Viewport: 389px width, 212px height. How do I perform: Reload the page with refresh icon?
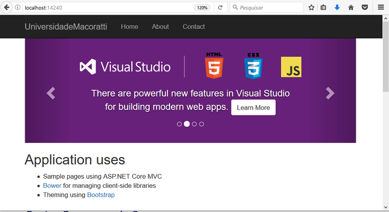point(220,7)
